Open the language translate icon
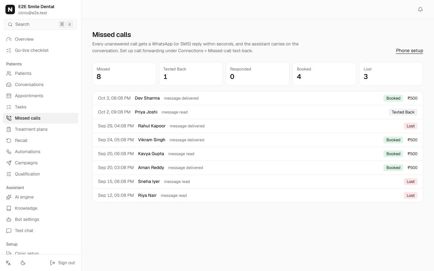The width and height of the screenshot is (434, 271). point(8,263)
